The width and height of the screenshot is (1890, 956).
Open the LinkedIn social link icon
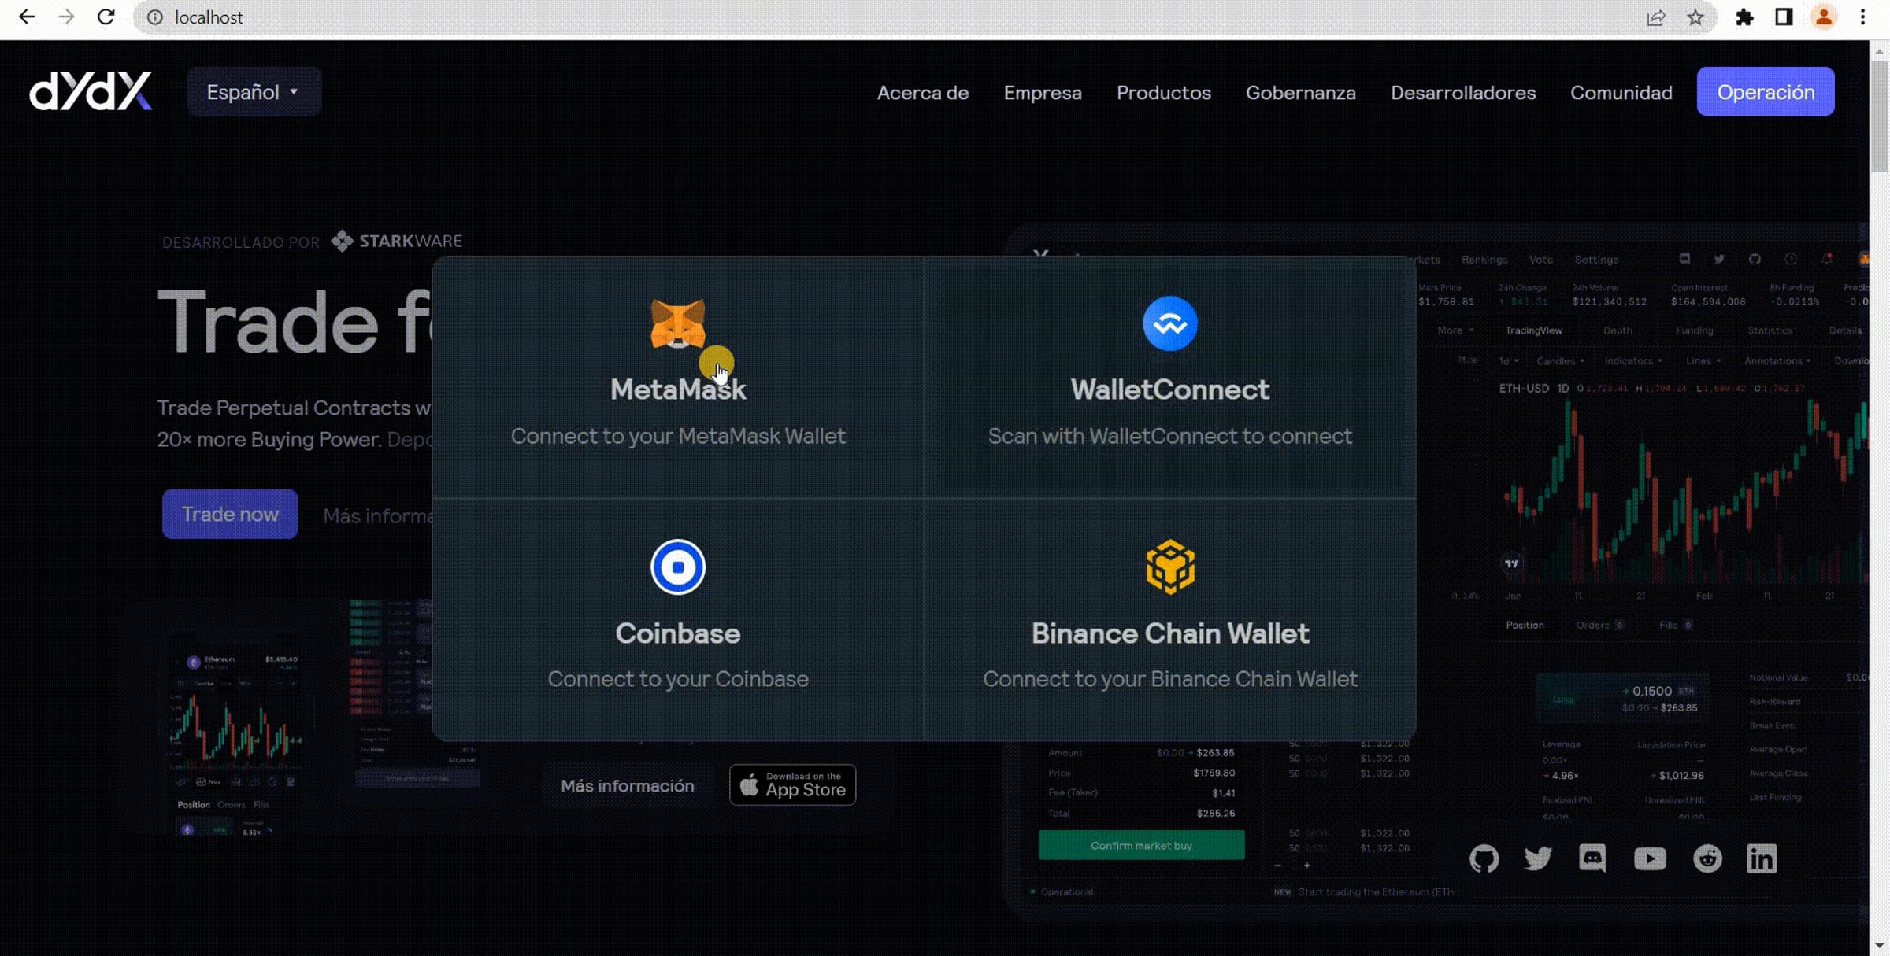tap(1762, 858)
